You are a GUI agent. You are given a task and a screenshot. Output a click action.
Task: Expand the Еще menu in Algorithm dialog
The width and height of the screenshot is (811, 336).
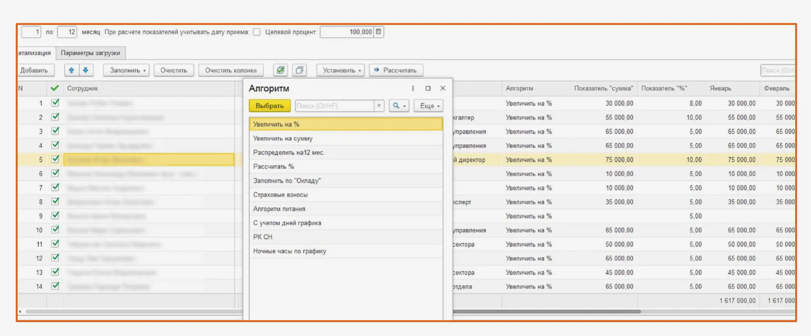point(428,106)
